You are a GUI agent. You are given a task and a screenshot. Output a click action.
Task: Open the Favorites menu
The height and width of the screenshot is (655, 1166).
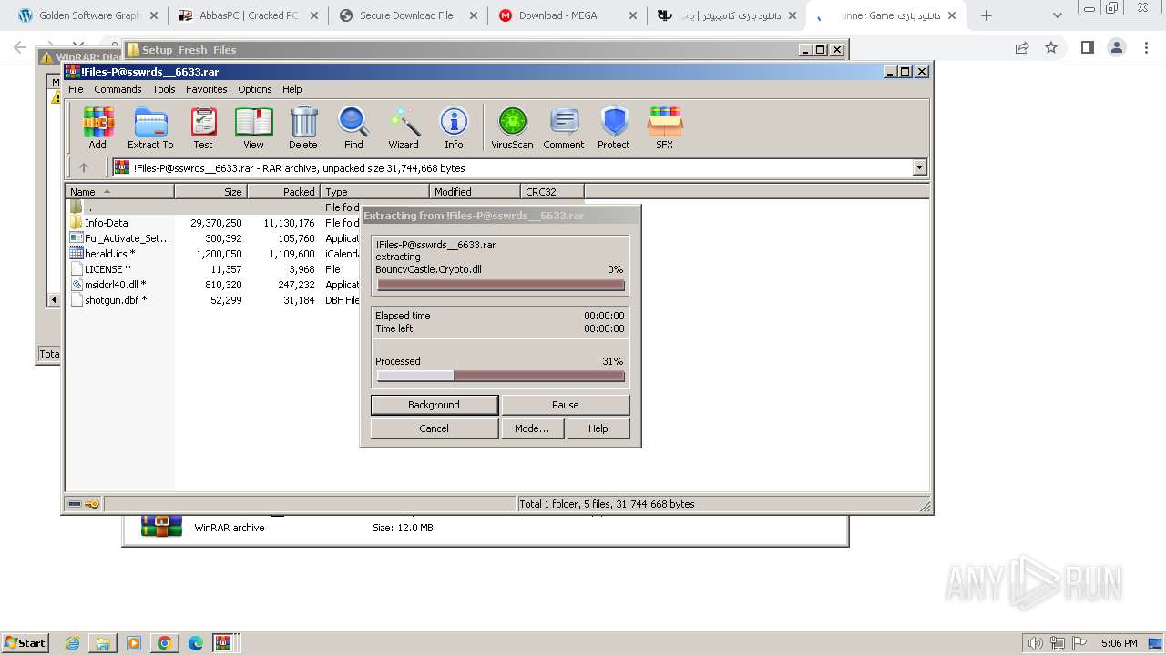[x=207, y=89]
